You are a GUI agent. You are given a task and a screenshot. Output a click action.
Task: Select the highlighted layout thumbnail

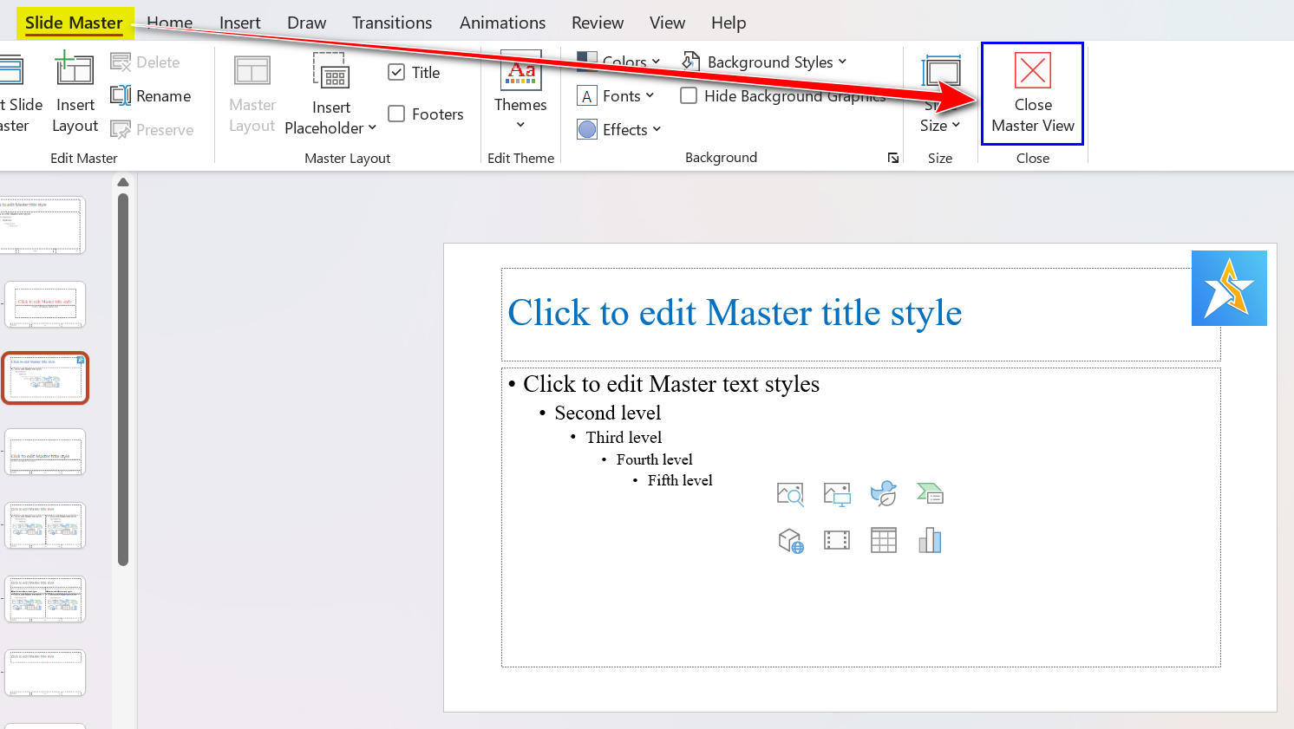(x=45, y=378)
